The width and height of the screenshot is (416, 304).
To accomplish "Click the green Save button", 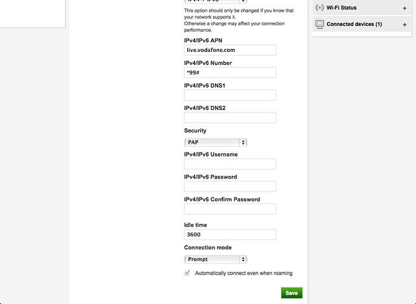I will coord(292,293).
